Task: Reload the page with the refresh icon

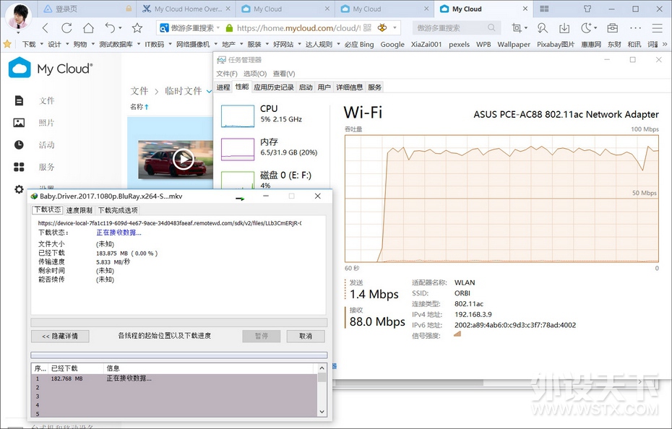Action: [x=66, y=28]
